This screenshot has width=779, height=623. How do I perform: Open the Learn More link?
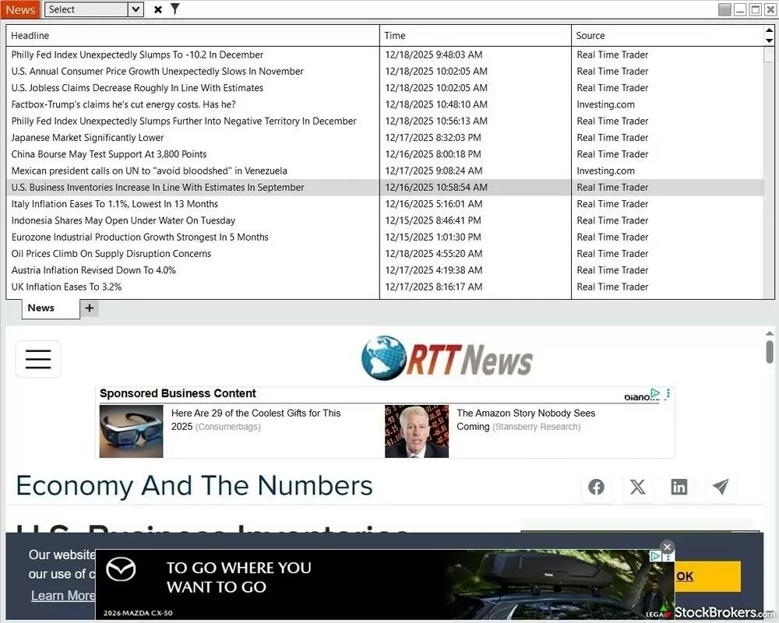pyautogui.click(x=62, y=596)
